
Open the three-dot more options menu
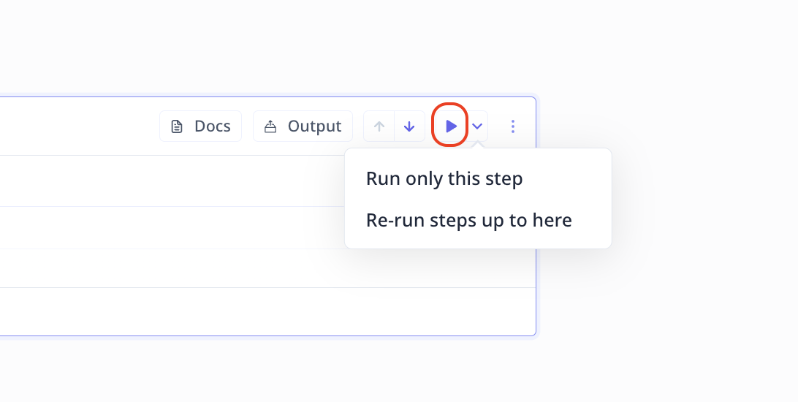[x=512, y=126]
